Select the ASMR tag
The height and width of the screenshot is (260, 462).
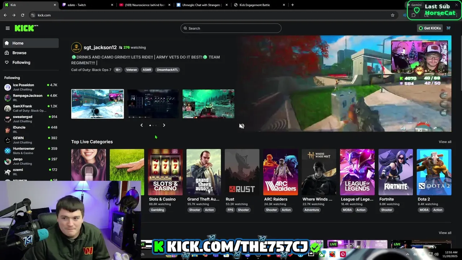tap(147, 70)
